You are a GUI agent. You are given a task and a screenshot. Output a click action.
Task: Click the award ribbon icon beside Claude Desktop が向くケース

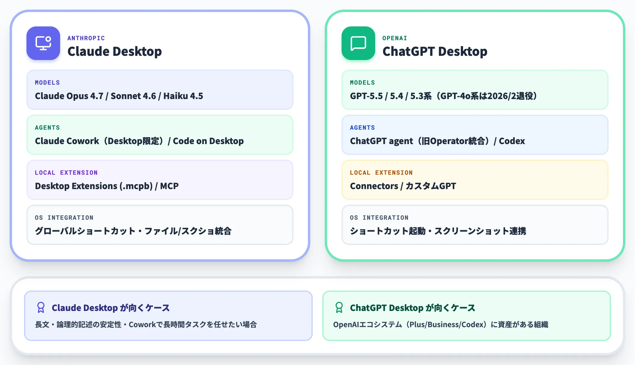click(41, 308)
